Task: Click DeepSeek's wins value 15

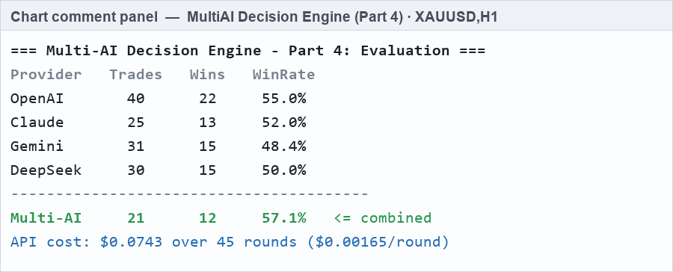Action: [x=208, y=170]
